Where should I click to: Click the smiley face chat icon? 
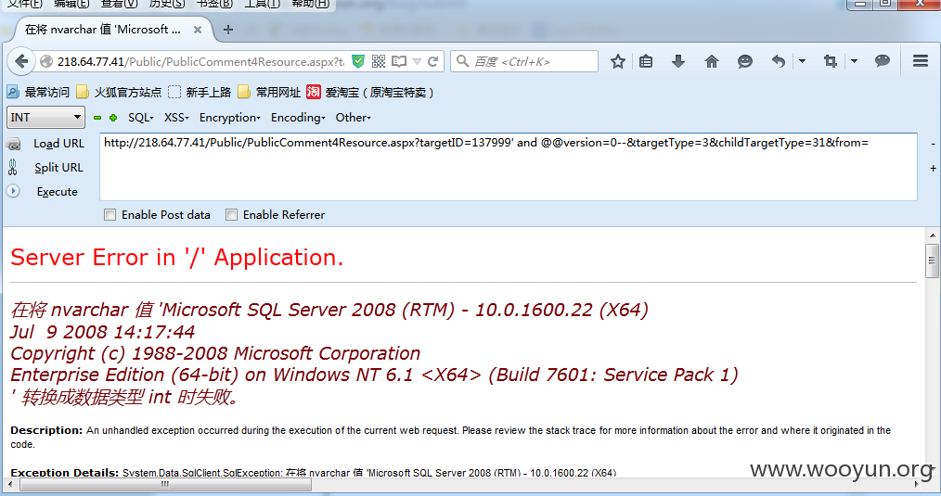tap(745, 61)
